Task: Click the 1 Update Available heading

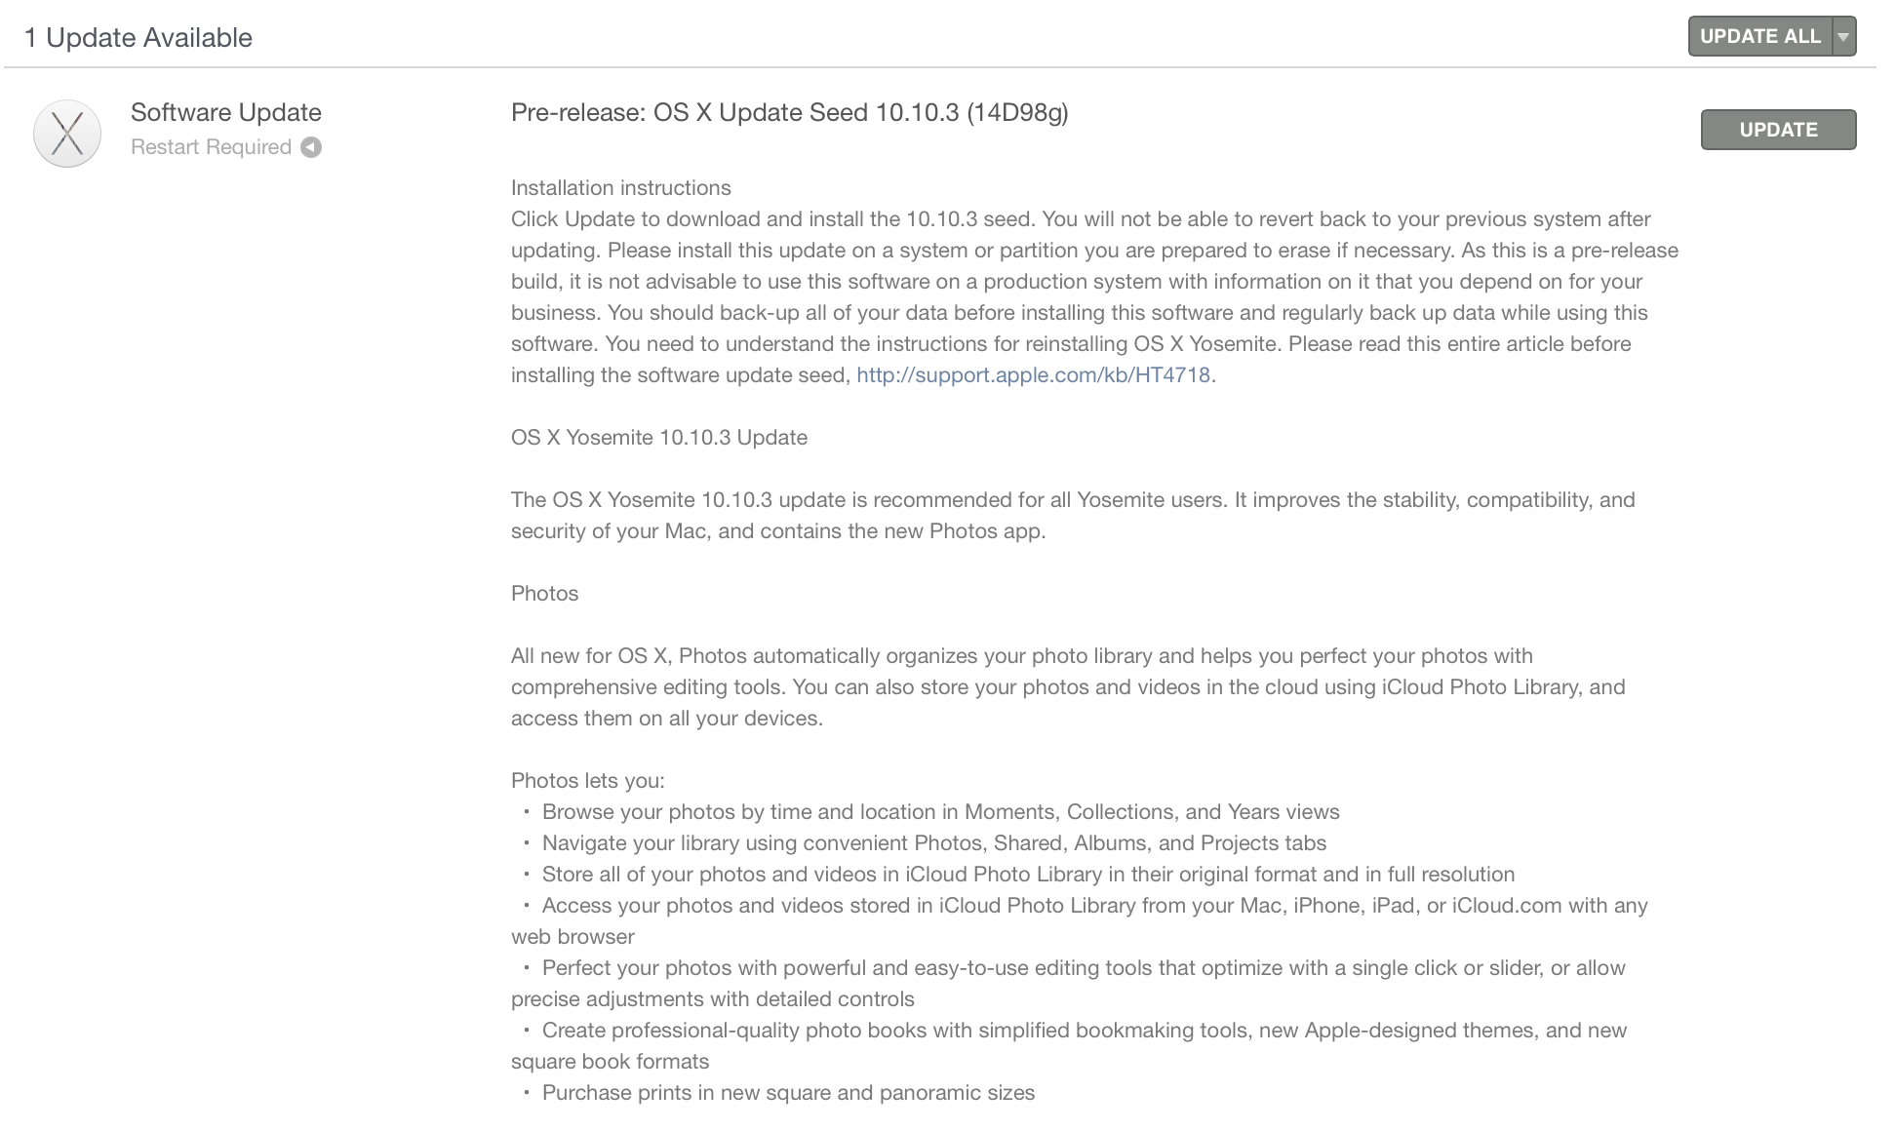Action: (x=138, y=37)
